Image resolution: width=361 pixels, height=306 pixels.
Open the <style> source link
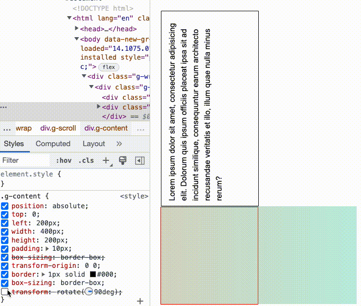pos(134,196)
